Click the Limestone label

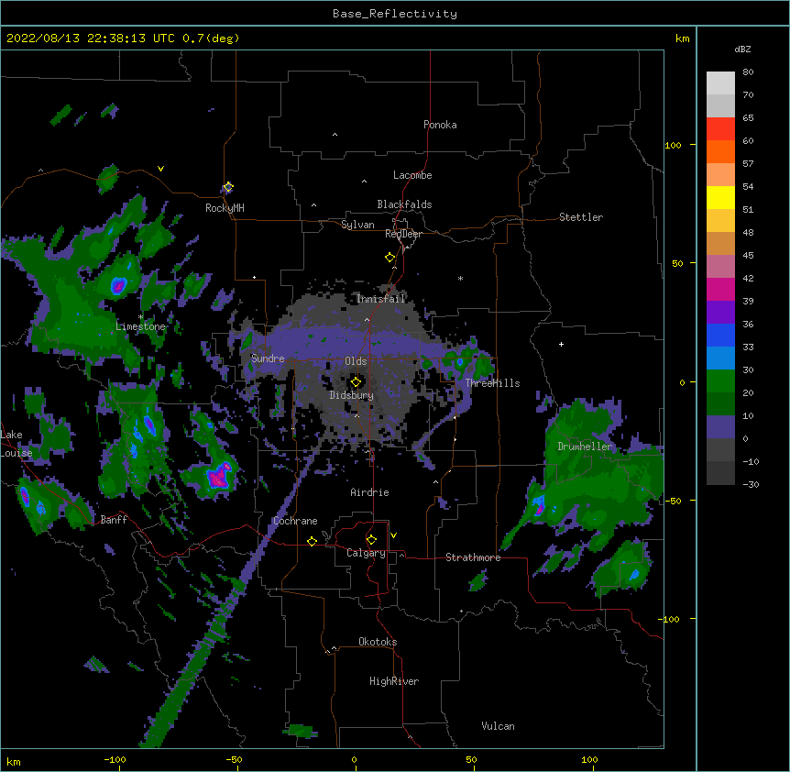coord(140,326)
